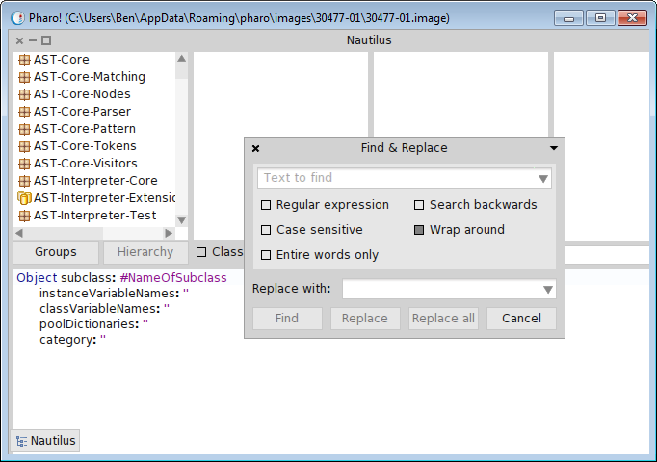This screenshot has width=657, height=462.
Task: Click the Find button
Action: click(287, 319)
